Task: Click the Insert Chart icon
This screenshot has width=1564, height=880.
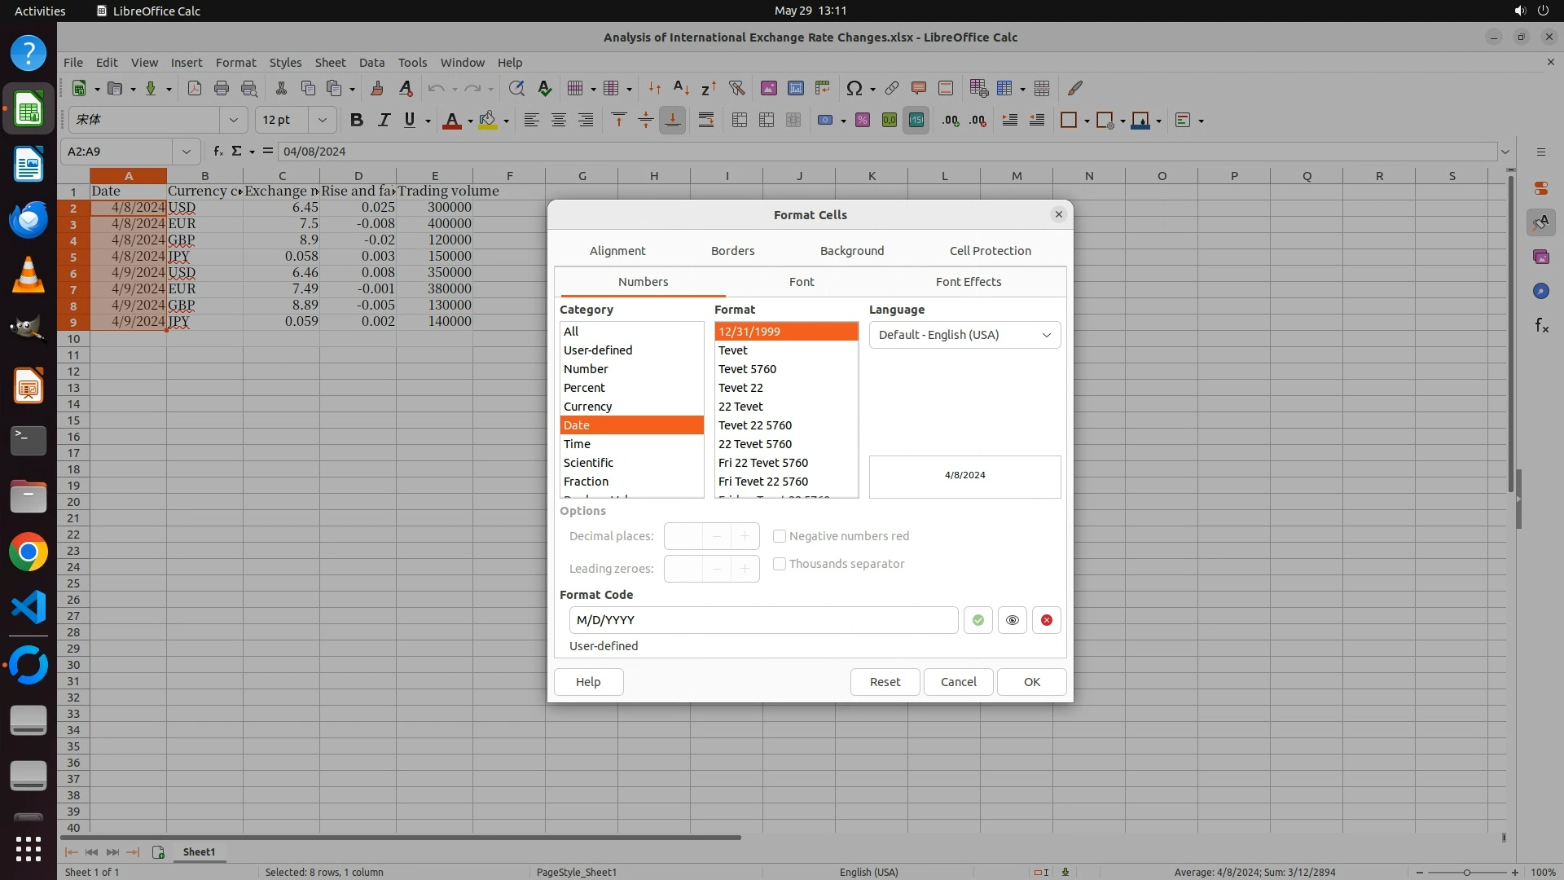Action: click(x=795, y=89)
